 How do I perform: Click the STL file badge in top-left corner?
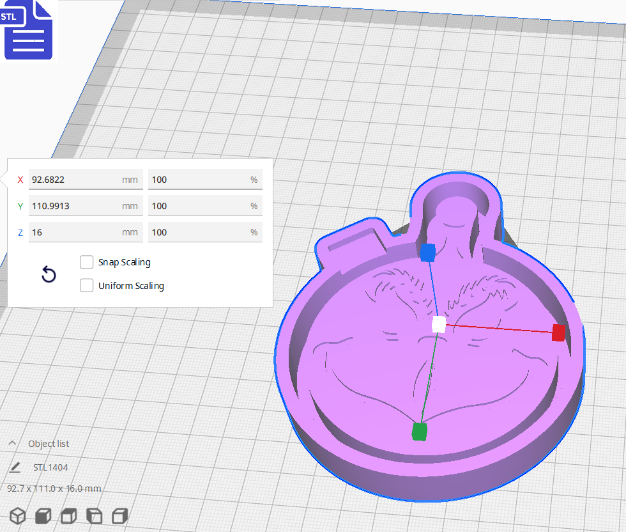click(x=28, y=30)
